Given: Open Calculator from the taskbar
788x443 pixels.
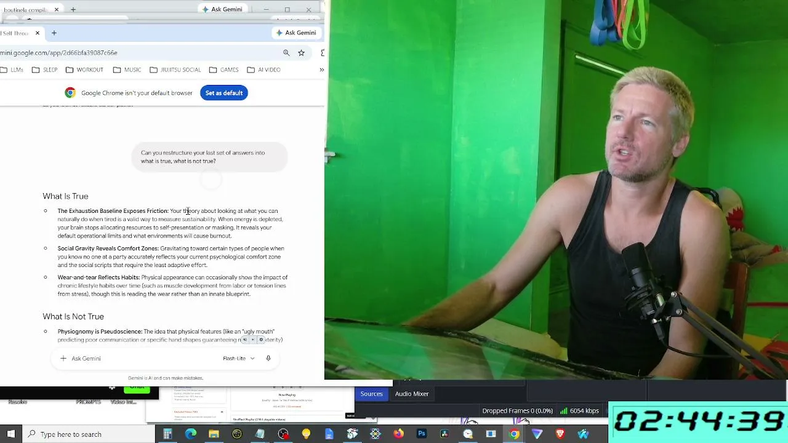Looking at the screenshot, I should [167, 434].
